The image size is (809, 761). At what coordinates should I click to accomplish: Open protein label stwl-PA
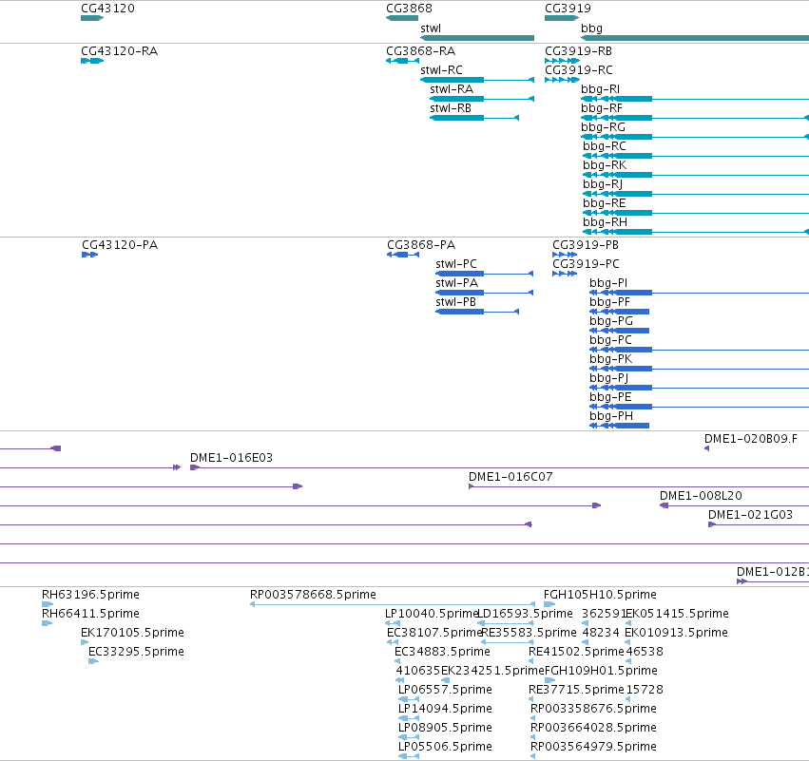457,283
